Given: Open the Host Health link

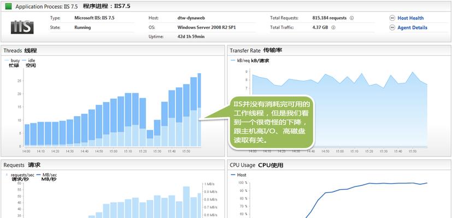Looking at the screenshot, I should [x=410, y=18].
